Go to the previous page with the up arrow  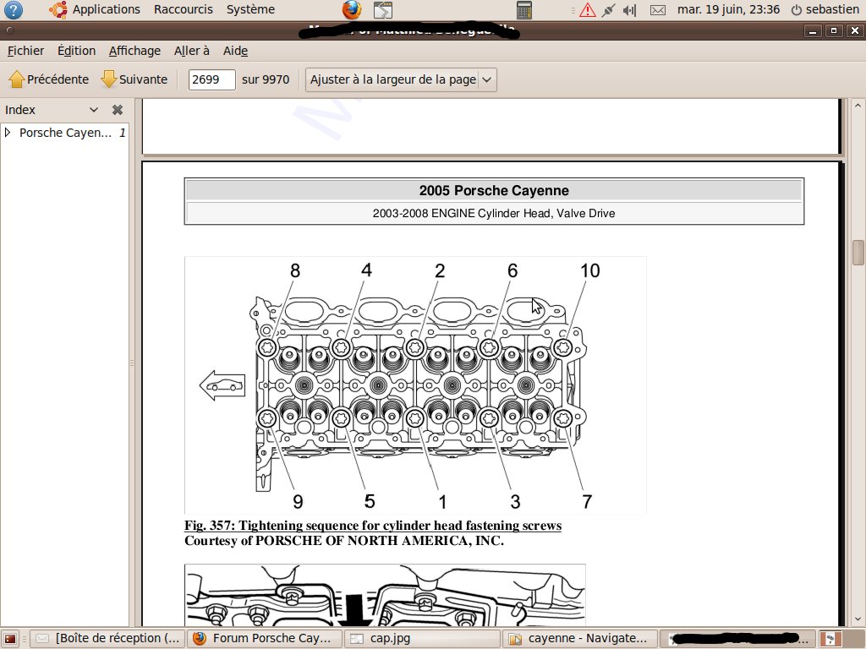click(x=17, y=79)
